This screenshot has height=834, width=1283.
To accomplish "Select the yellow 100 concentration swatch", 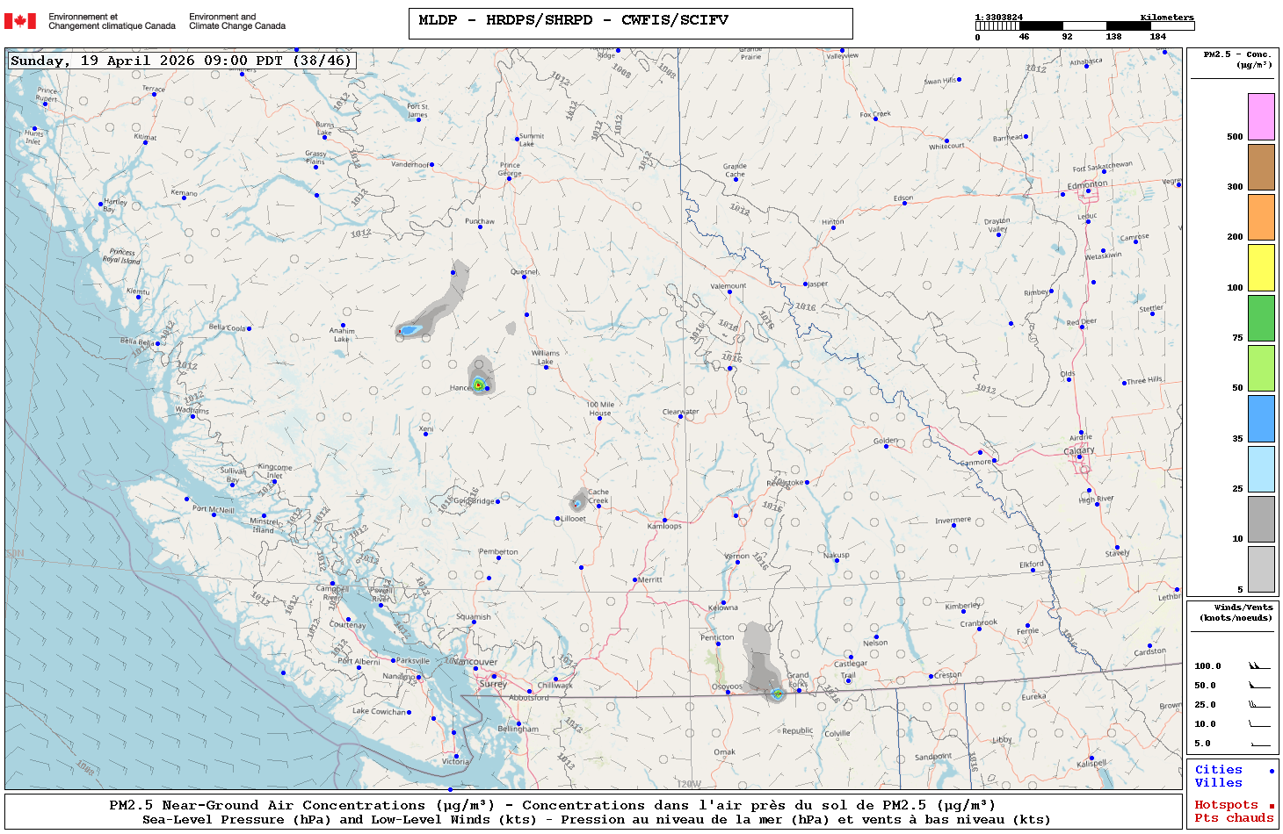I will (x=1261, y=268).
